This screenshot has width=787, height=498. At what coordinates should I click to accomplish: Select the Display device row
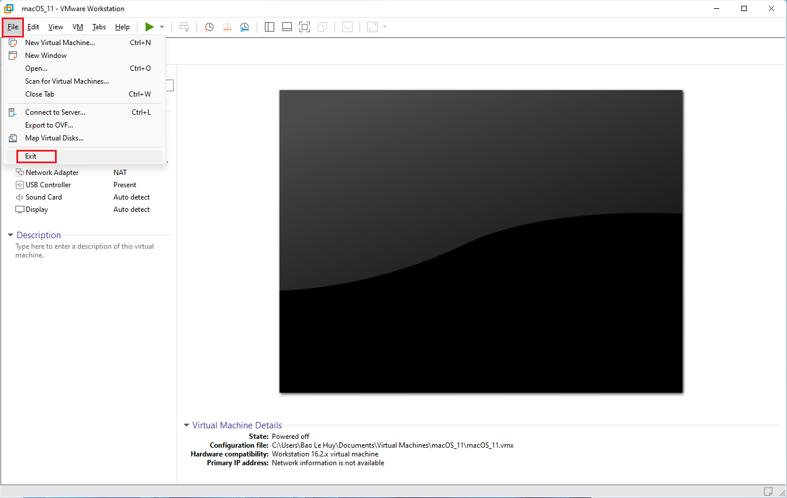(92, 209)
